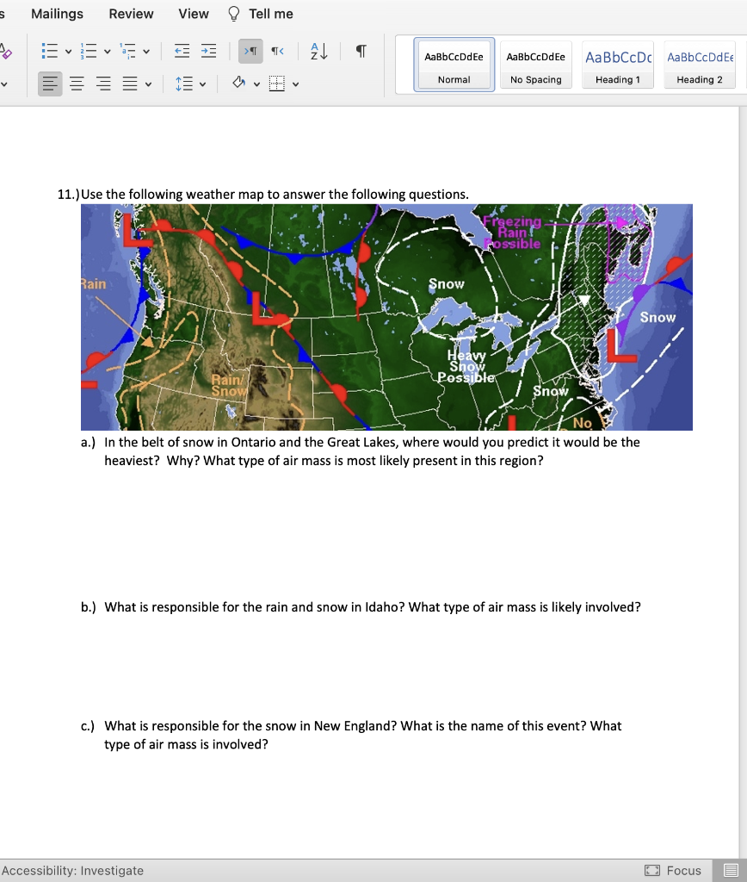Expand the Shading color dropdown
Image resolution: width=747 pixels, height=882 pixels.
tap(253, 83)
